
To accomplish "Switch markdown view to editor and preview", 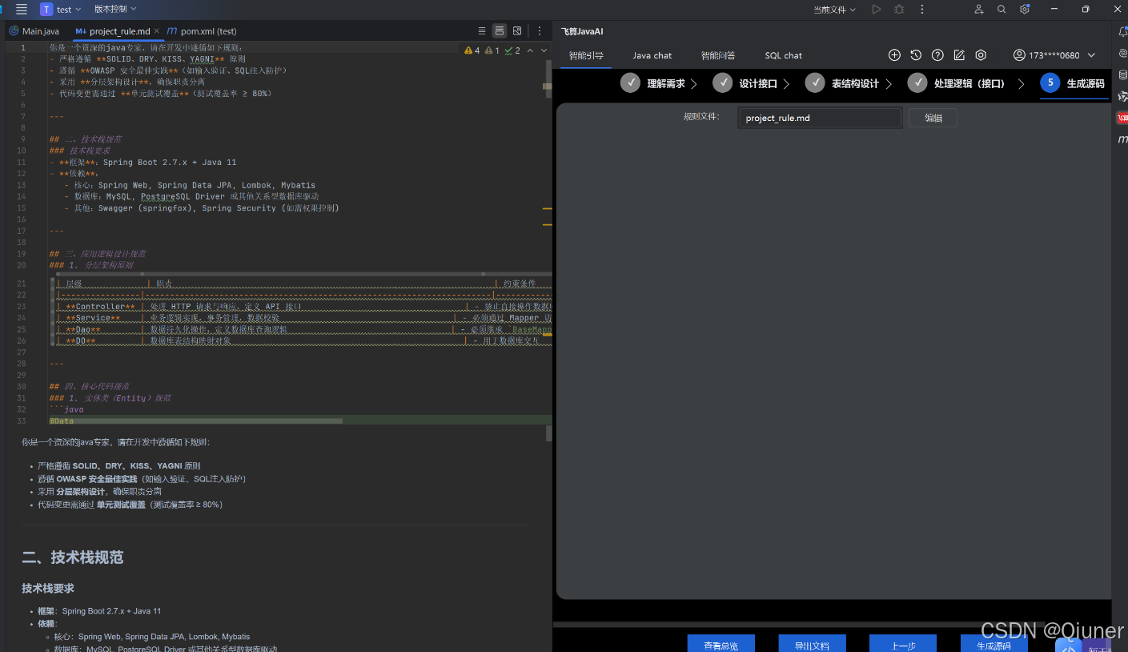I will (x=500, y=31).
